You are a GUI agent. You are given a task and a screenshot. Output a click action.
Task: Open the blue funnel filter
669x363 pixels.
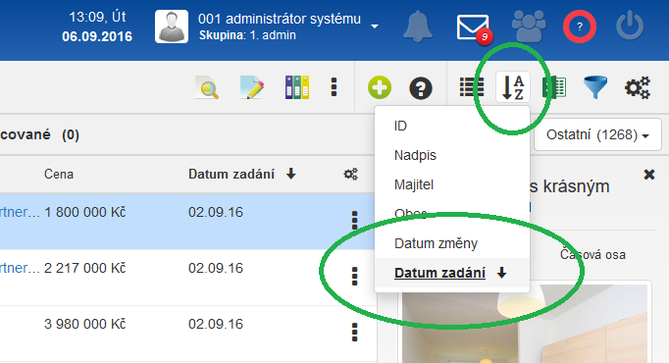(595, 87)
